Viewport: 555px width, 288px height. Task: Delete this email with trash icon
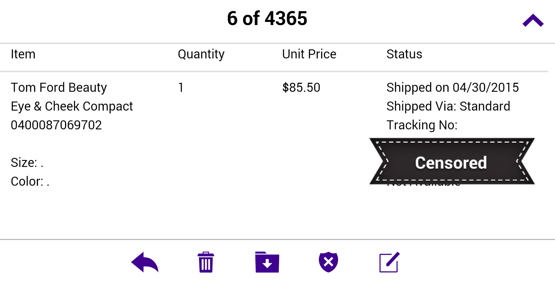coord(206,262)
